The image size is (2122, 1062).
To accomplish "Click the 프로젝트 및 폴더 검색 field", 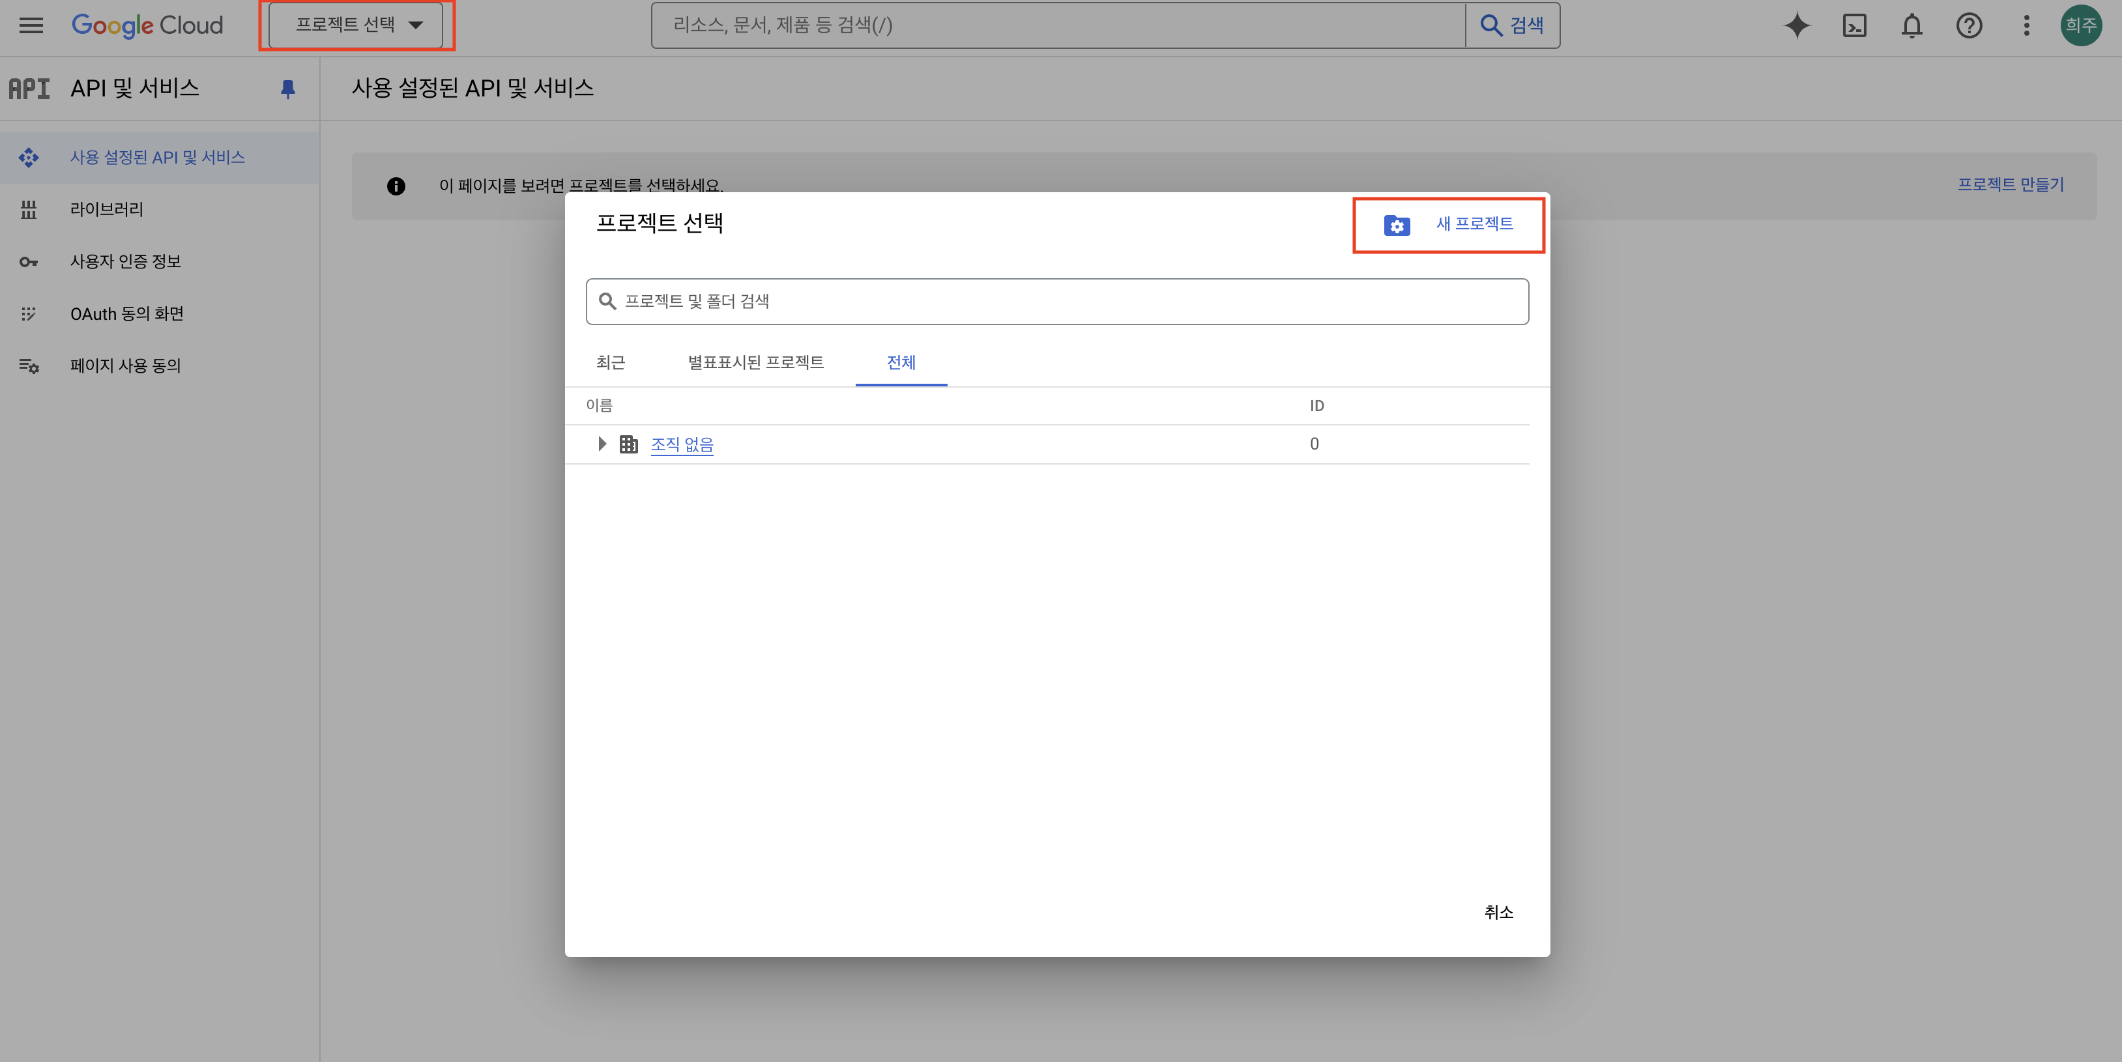I will point(1057,301).
